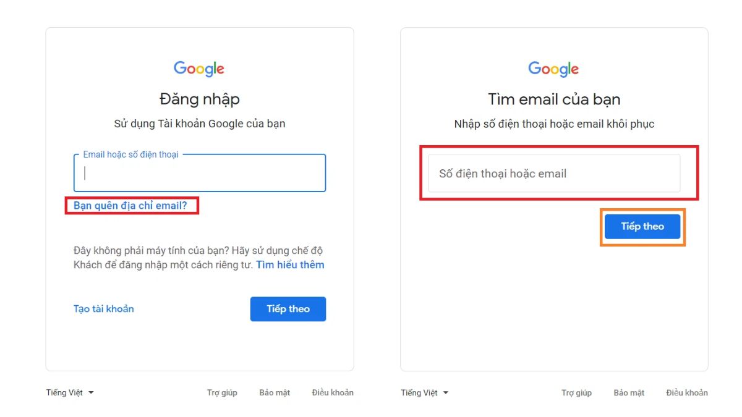Open Điều khoản below the Tìm email panel

pos(687,393)
